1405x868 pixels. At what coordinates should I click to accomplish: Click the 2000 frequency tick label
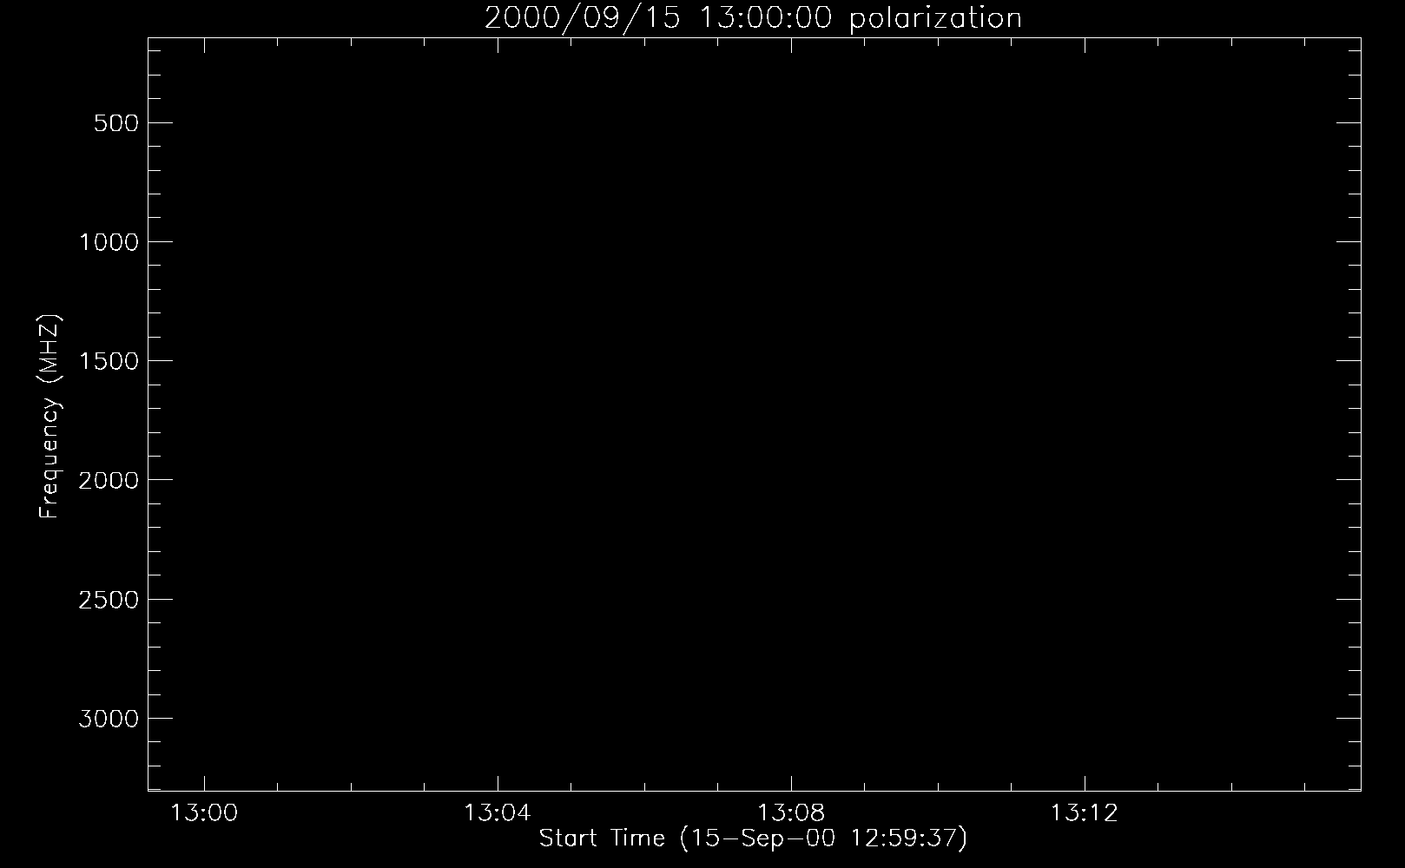(x=109, y=480)
